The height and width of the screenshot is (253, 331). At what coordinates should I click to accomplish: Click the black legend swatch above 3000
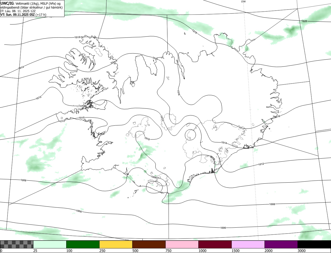(x=314, y=244)
